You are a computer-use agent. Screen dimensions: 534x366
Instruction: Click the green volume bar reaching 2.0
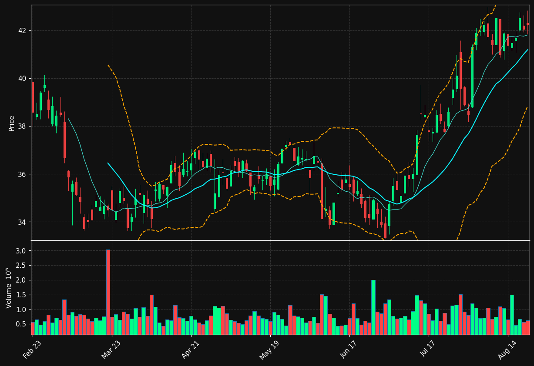[x=373, y=307]
